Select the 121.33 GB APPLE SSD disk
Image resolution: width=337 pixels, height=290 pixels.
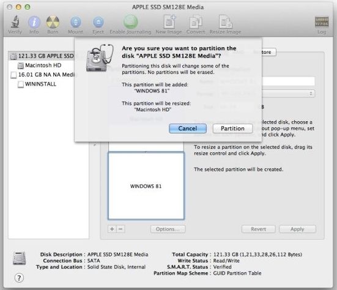(42, 56)
